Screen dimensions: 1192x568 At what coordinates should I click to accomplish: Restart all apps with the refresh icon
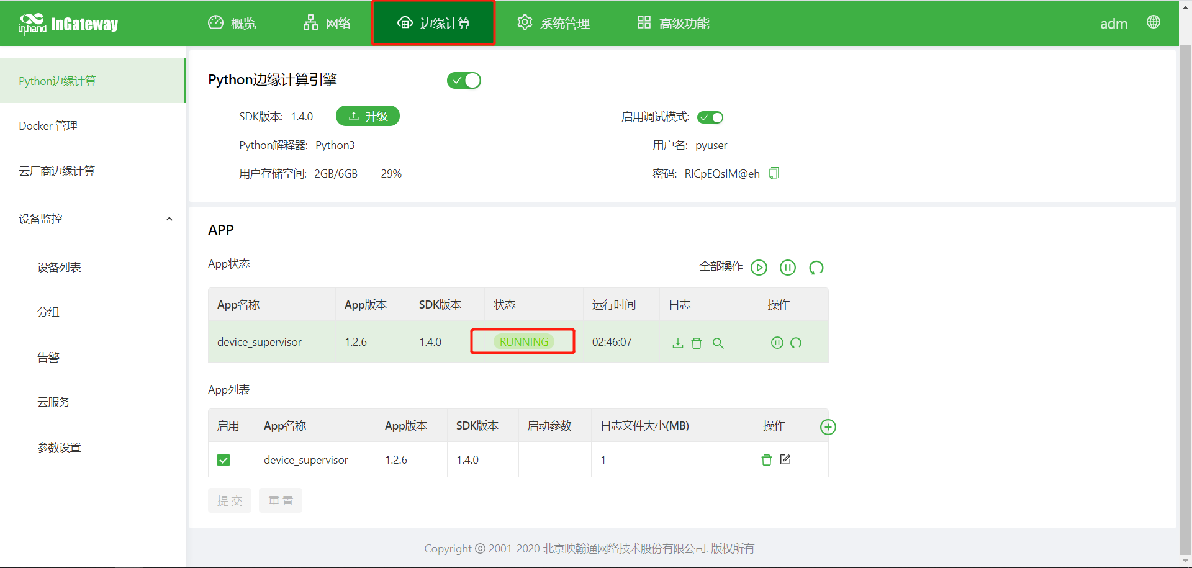(816, 268)
